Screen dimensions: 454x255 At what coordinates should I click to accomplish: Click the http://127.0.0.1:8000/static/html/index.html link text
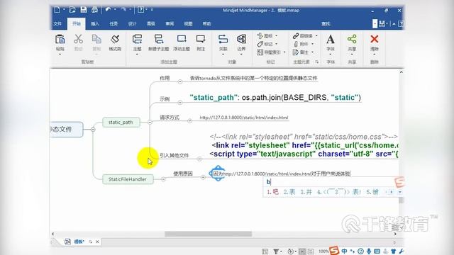point(244,118)
